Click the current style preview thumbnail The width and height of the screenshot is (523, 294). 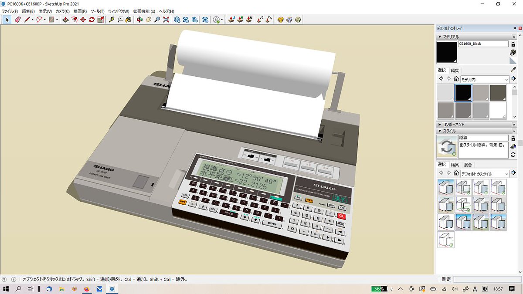click(x=447, y=146)
